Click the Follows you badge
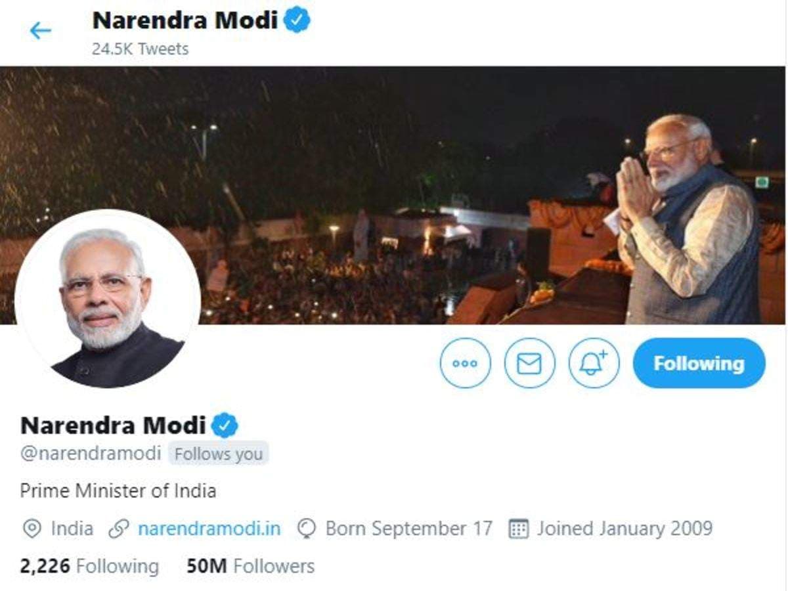The image size is (788, 591). click(218, 453)
